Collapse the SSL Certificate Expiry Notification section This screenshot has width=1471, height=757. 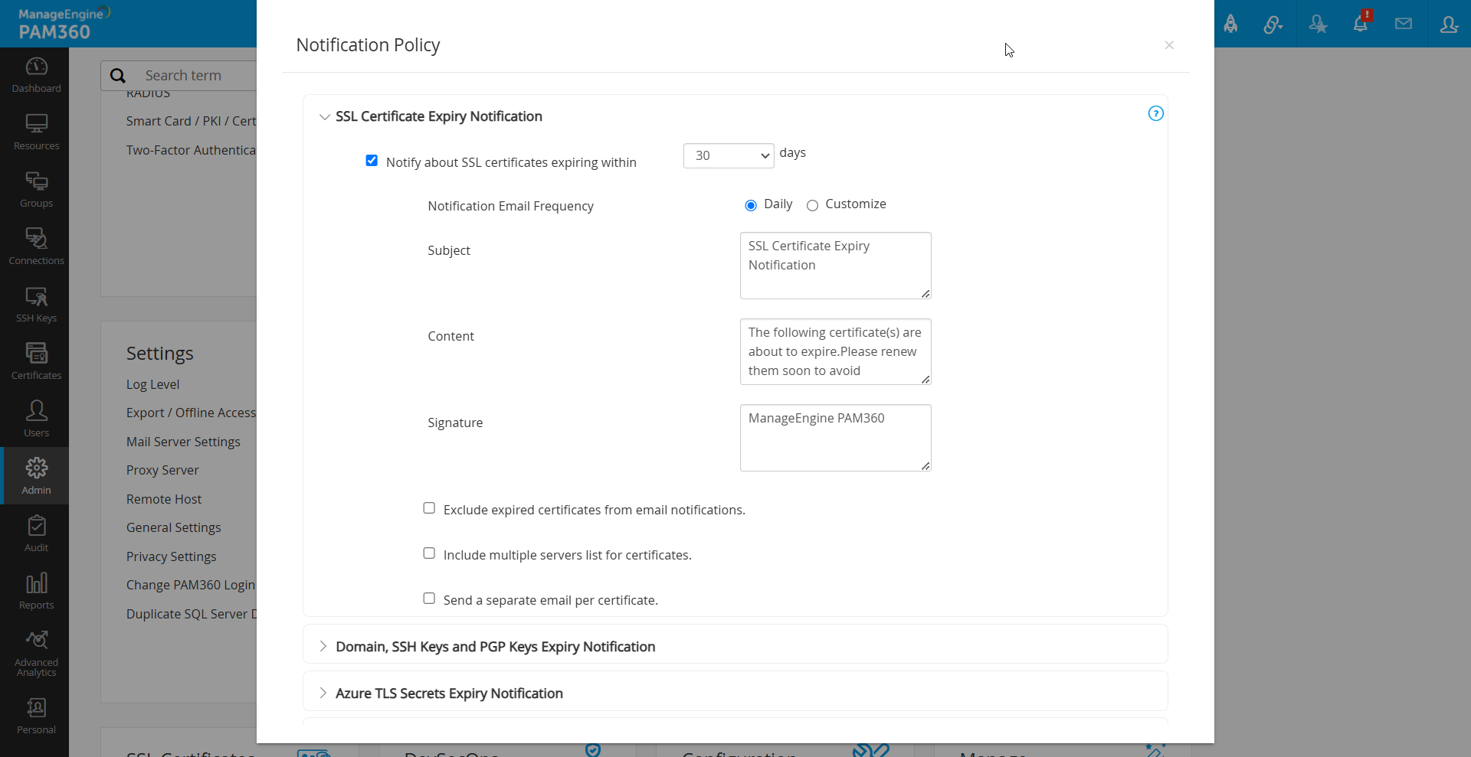pyautogui.click(x=325, y=116)
